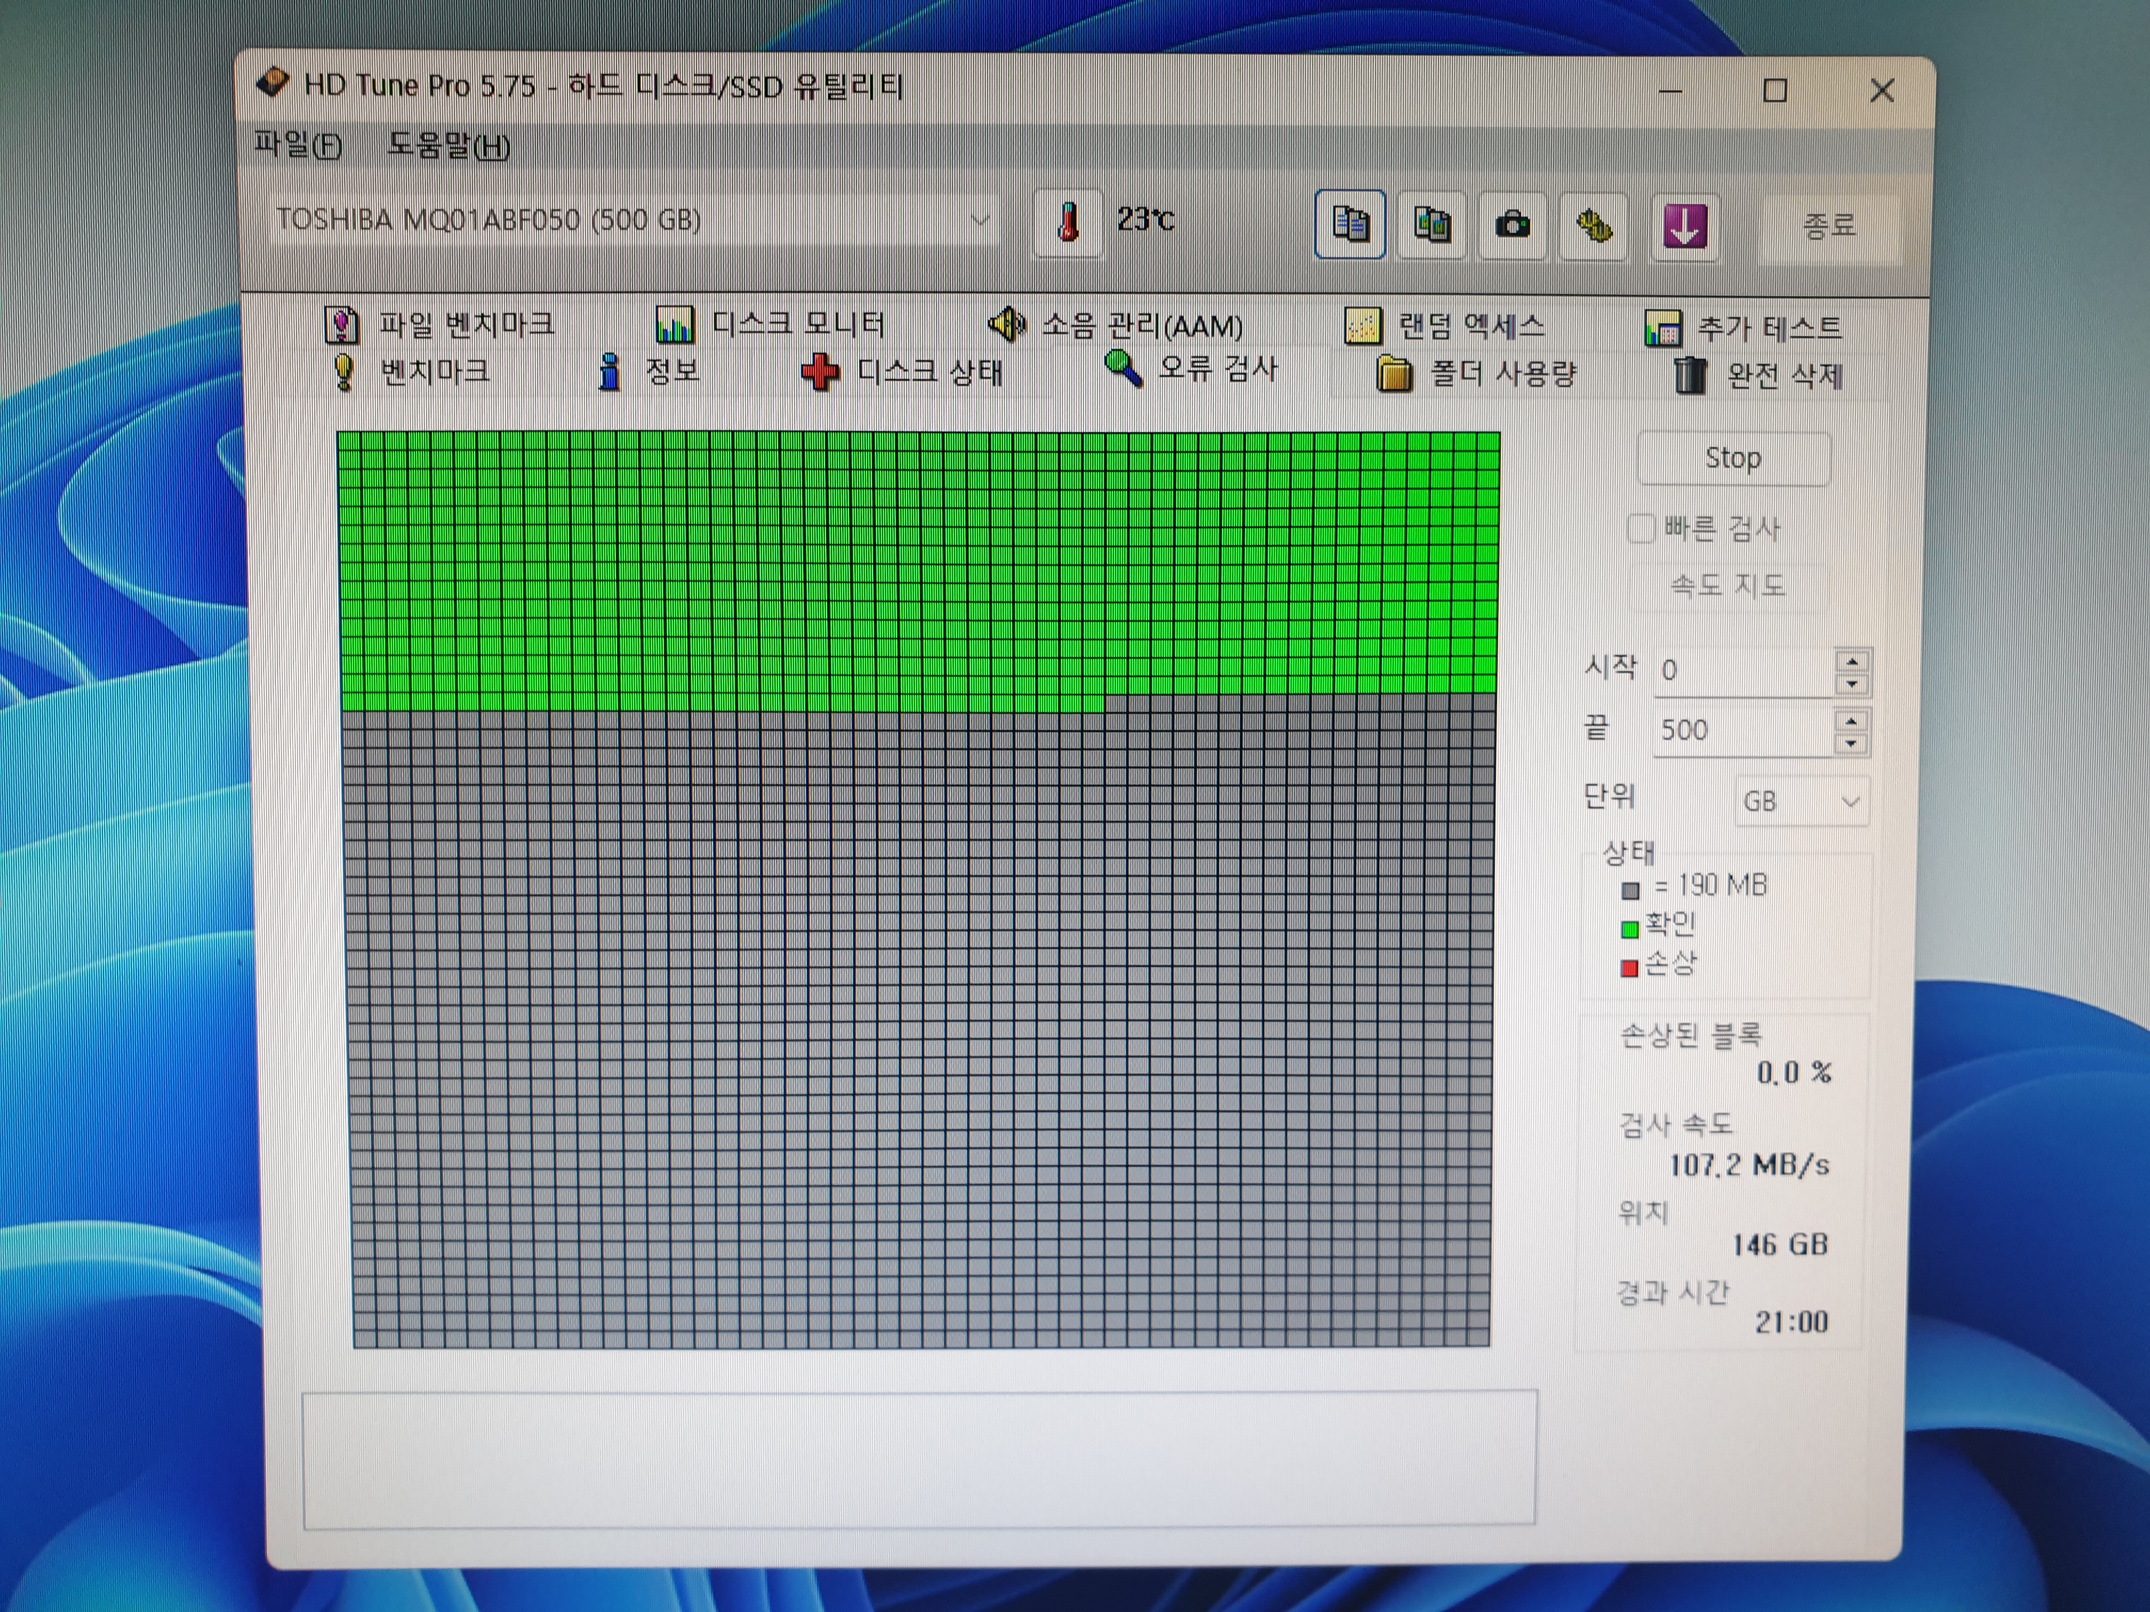Screen dimensions: 2150x1612
Task: Open 도움말(H) help menu
Action: click(448, 146)
